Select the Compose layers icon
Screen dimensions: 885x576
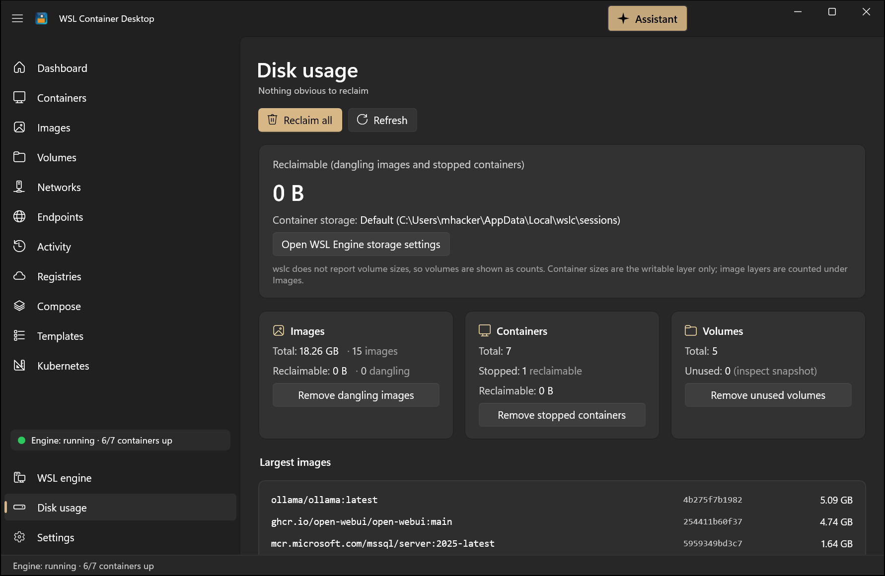tap(19, 306)
